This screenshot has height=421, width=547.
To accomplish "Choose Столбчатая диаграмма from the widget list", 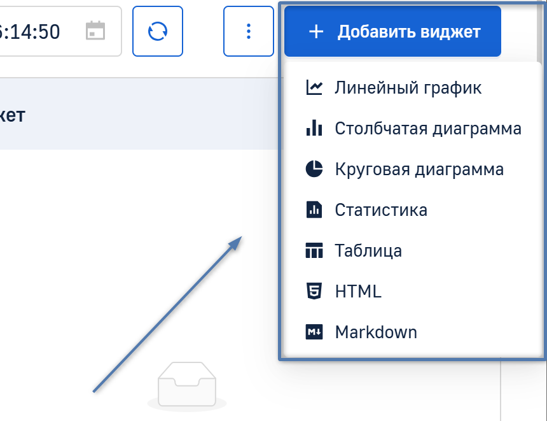I will tap(428, 128).
